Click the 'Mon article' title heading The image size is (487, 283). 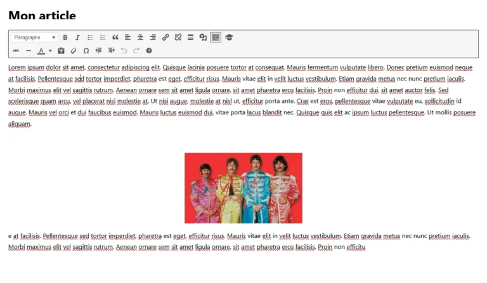tap(42, 15)
